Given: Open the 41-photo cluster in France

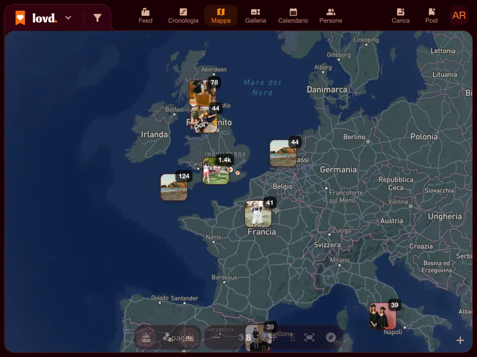Looking at the screenshot, I should click(x=258, y=214).
